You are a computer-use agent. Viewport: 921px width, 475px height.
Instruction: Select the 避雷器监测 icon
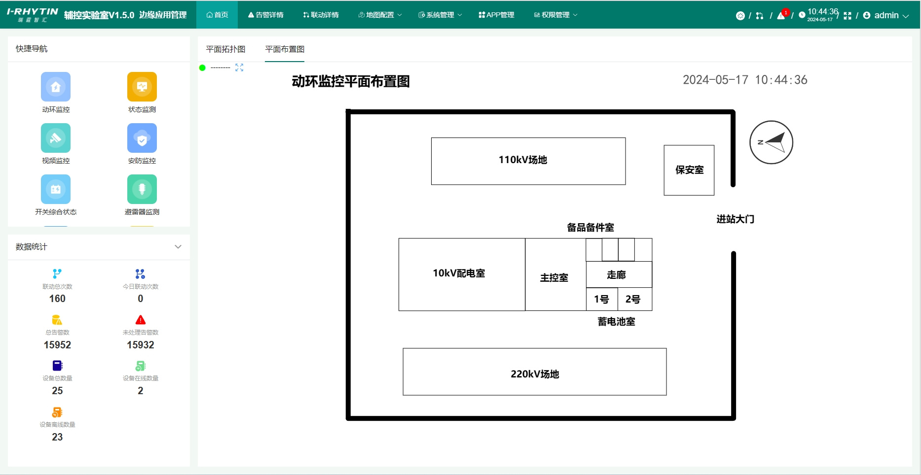[x=141, y=189]
